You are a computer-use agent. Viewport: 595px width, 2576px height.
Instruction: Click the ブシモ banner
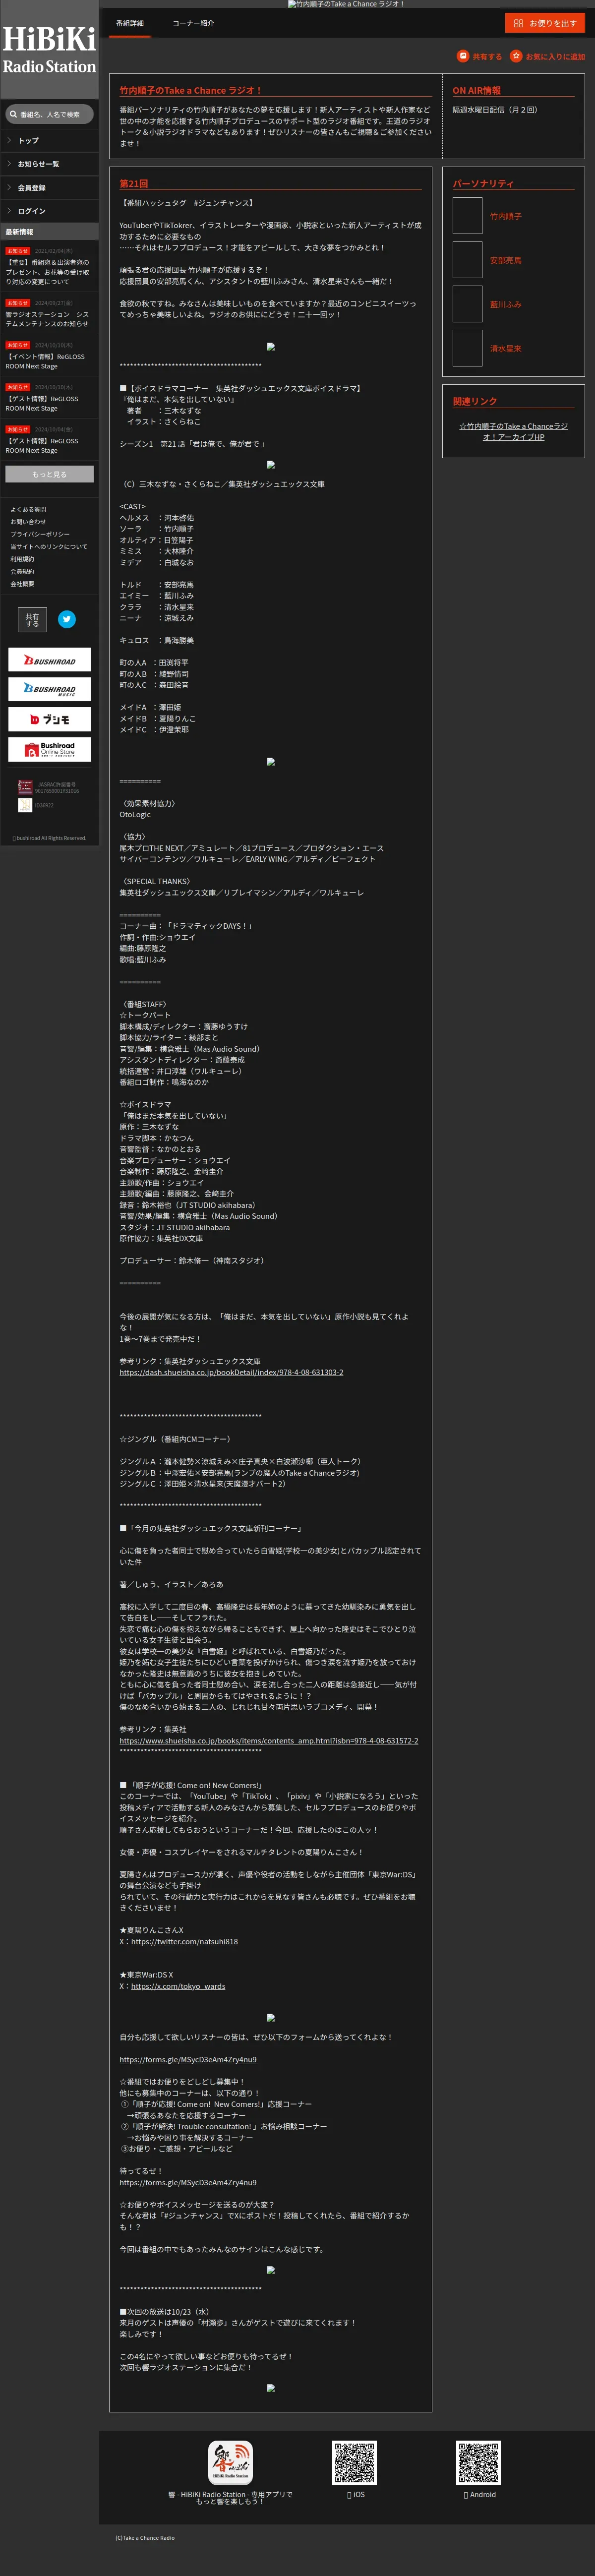(49, 719)
